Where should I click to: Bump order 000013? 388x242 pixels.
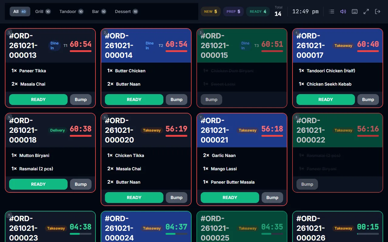tap(81, 100)
